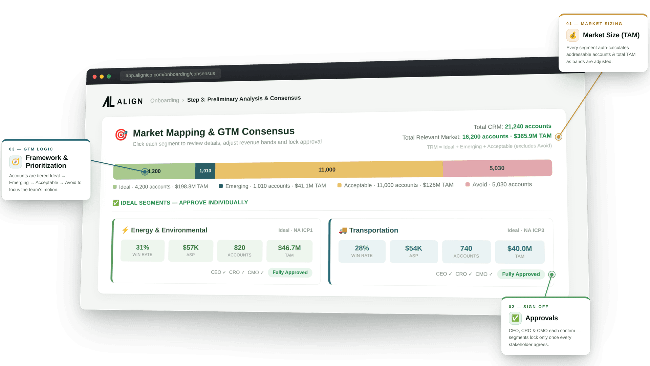
Task: Click the dark teal Emerging legend square
Action: tap(221, 186)
